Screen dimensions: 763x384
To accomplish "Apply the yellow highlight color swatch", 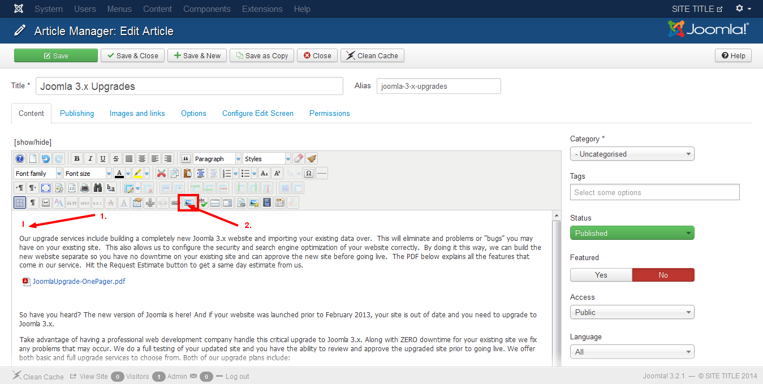I will [138, 174].
